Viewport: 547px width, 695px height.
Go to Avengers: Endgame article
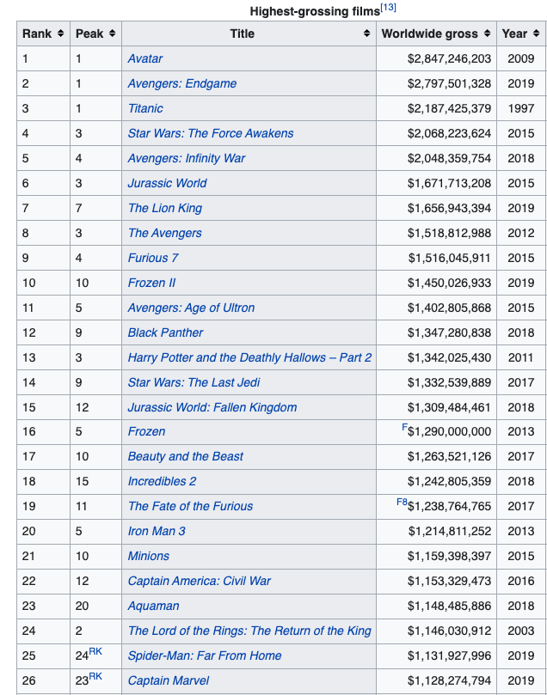[182, 83]
